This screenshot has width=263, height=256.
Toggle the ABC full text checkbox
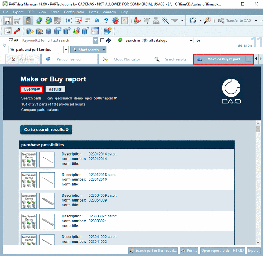[x=11, y=40]
